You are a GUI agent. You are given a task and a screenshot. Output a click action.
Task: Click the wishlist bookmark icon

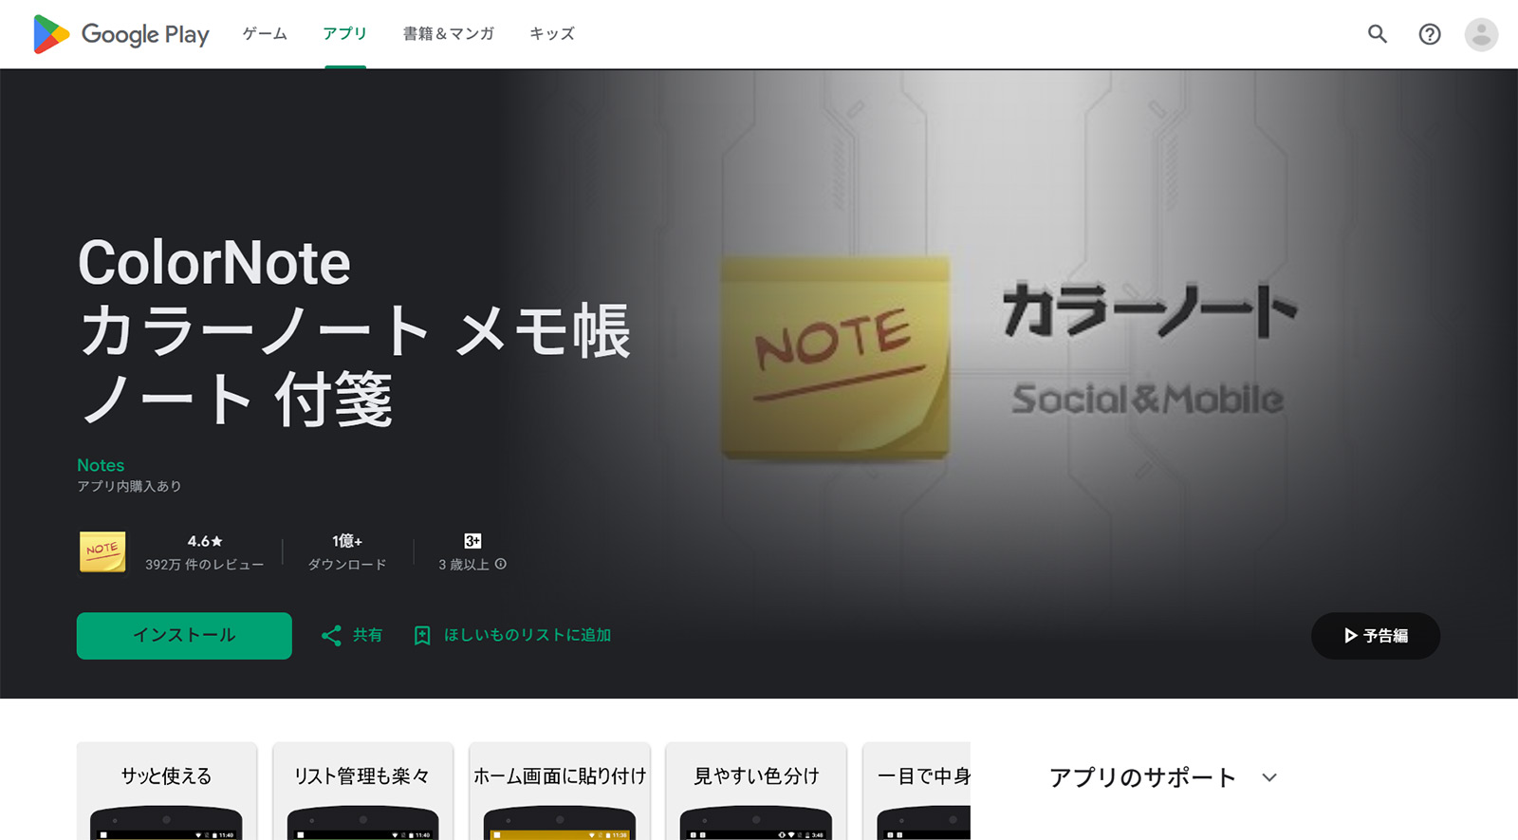pos(422,635)
